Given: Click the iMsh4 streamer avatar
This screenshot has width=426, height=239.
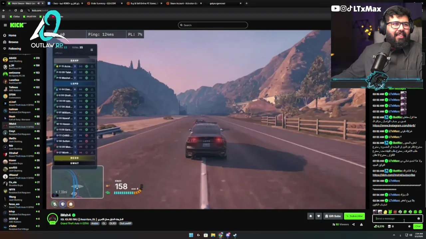Looking at the screenshot, I should click(53, 218).
